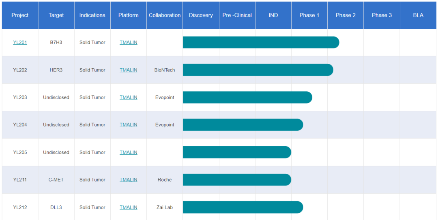This screenshot has width=438, height=220.
Task: Click TMALIN link in the C-MET row
Action: pyautogui.click(x=129, y=180)
